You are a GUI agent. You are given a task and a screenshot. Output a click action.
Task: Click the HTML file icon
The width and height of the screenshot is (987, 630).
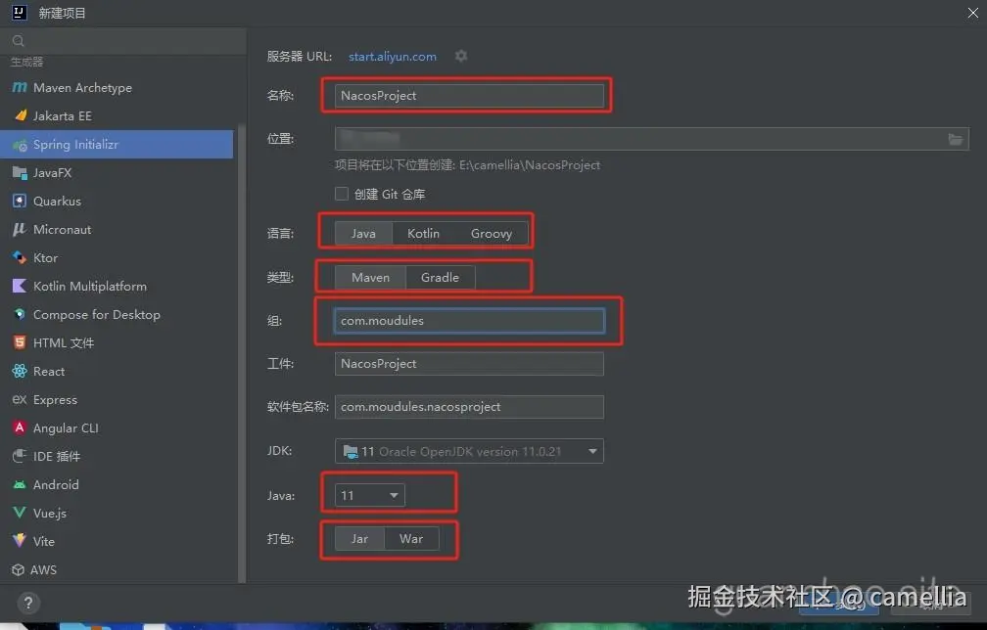[20, 342]
